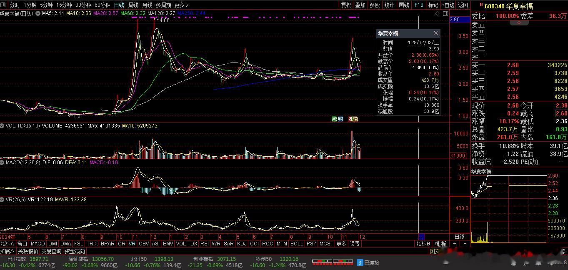Click the 模板 template button
Image resolution: width=568 pixels, height=270 pixels.
(440, 244)
